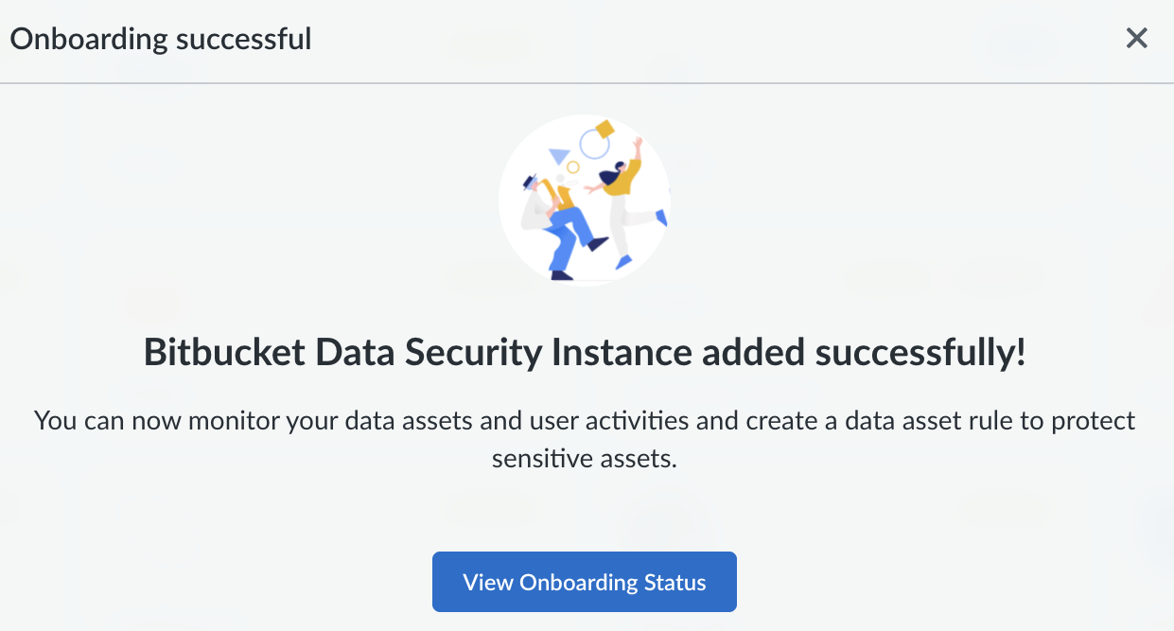
Task: Click the jumping figure in yellow top
Action: 624,202
